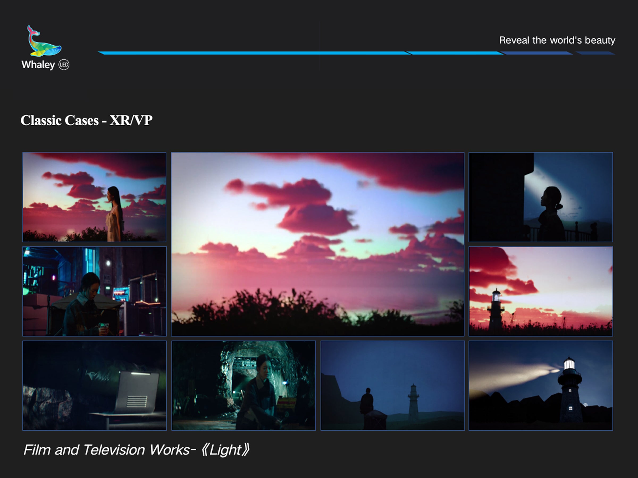Screen dimensions: 638x478
Task: Click the 'Reveal the world's beauty' tagline
Action: 557,40
